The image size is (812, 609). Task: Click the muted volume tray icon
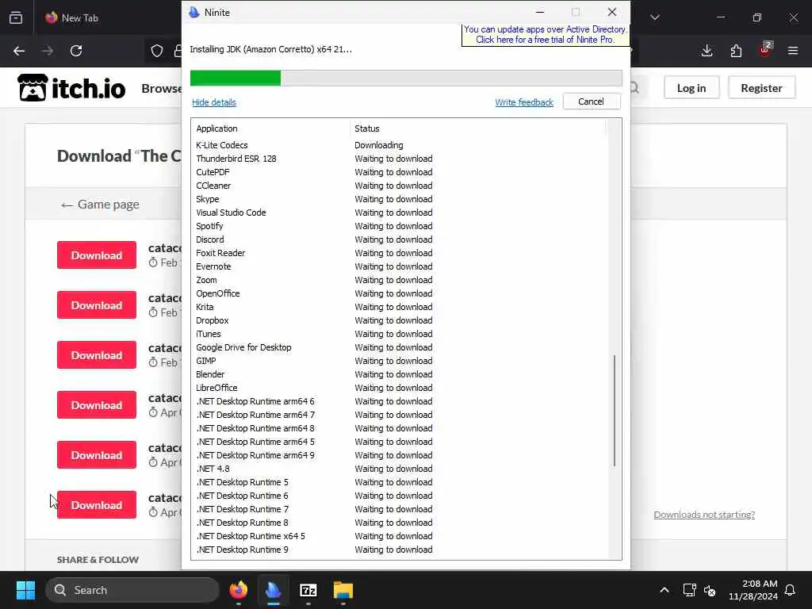(710, 590)
